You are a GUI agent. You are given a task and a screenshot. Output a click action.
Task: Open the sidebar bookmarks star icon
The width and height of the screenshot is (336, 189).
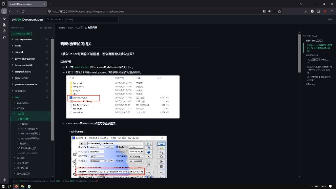coord(4,37)
